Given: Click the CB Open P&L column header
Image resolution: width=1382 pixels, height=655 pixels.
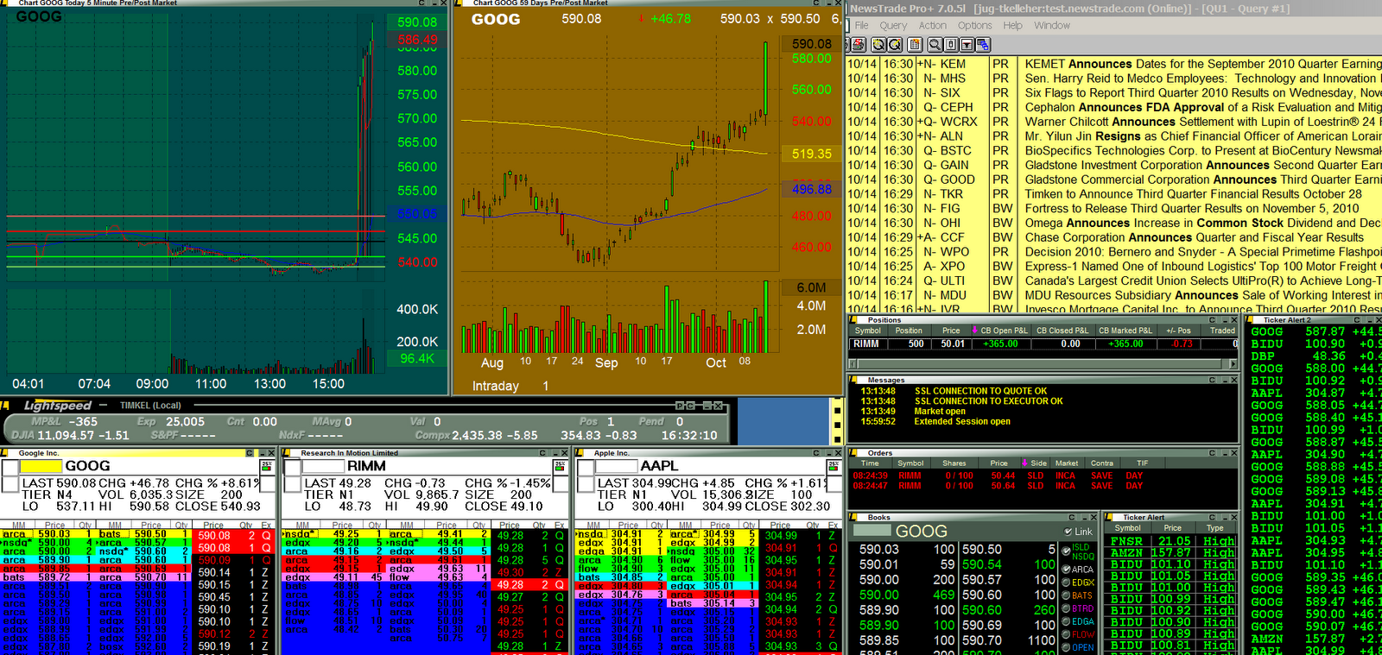Looking at the screenshot, I should click(999, 331).
